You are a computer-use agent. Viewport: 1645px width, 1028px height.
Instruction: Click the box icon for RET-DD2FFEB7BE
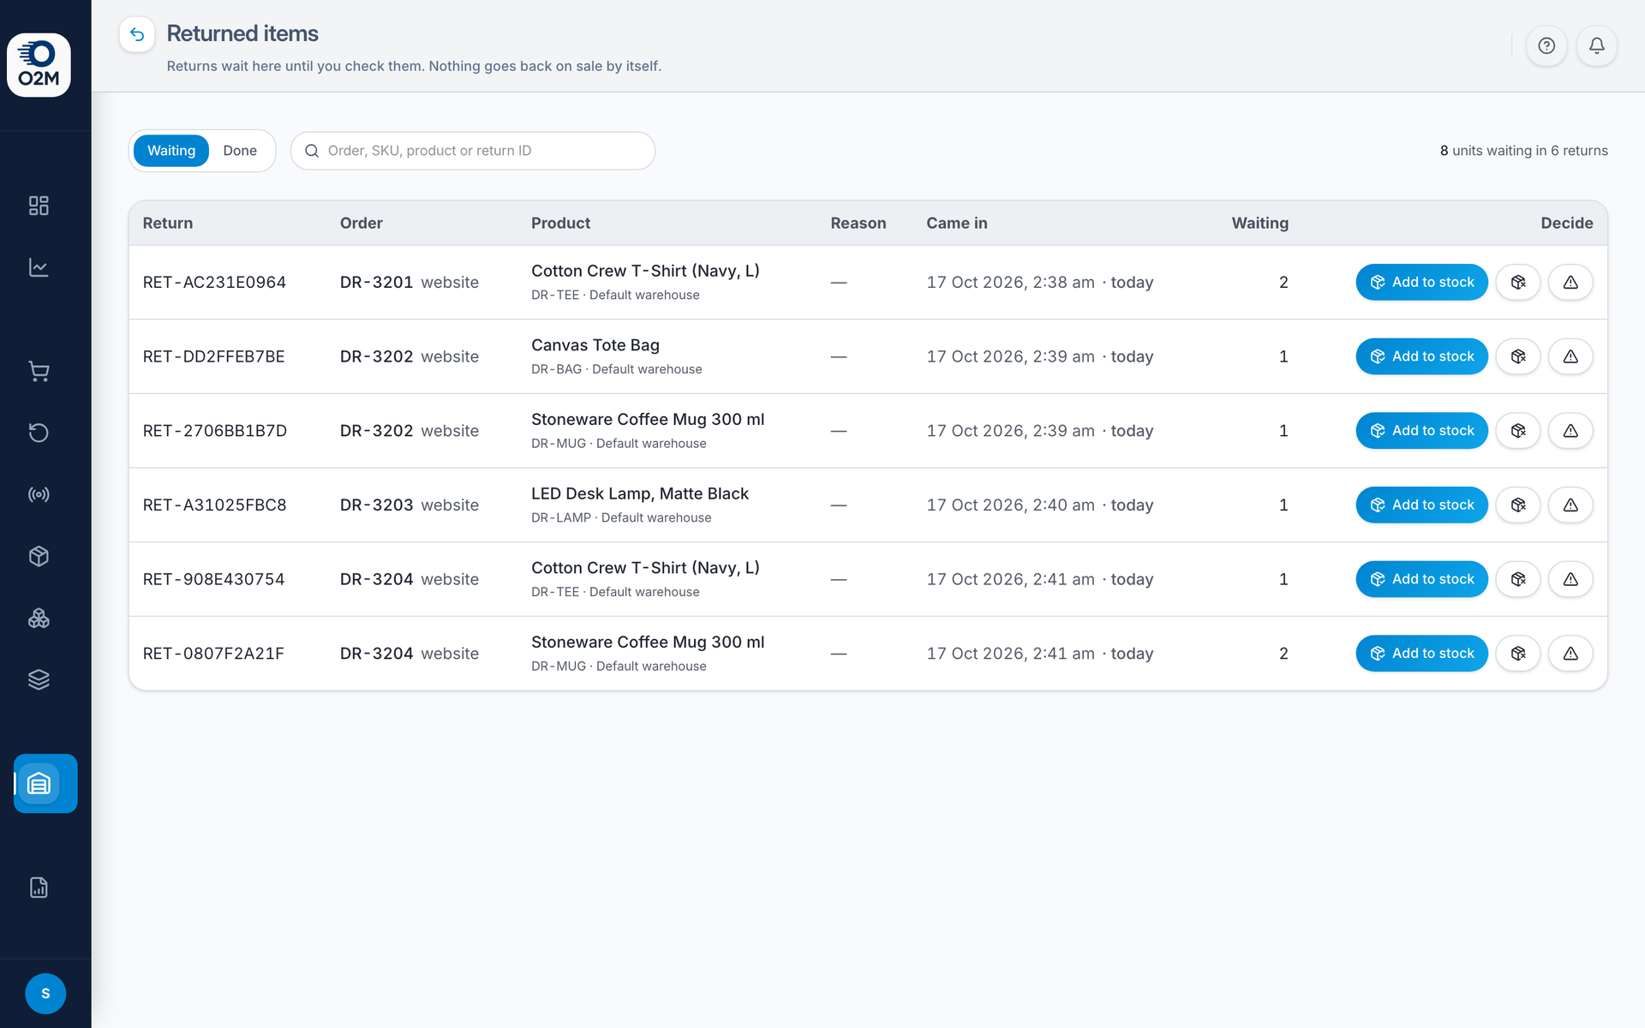(x=1518, y=356)
